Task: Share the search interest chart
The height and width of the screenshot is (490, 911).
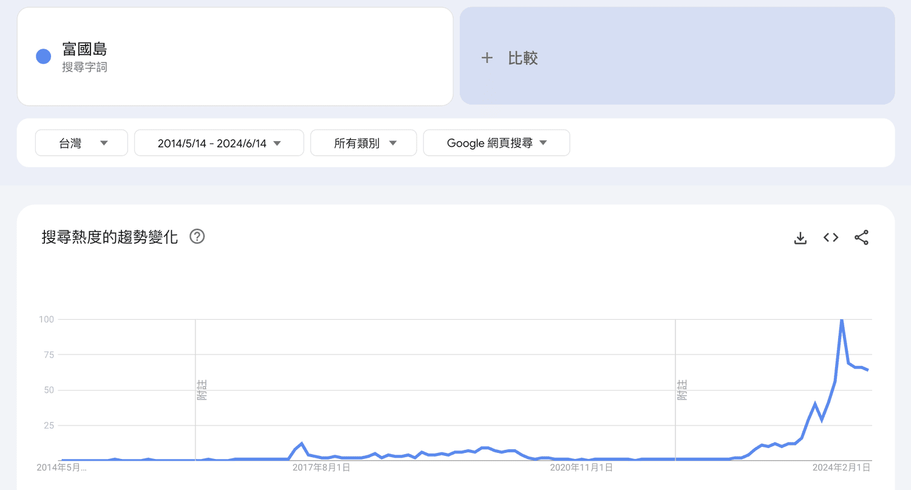Action: [861, 238]
